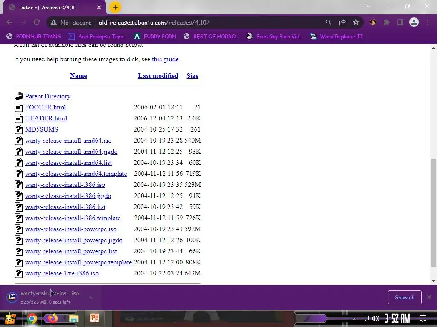Close the Index of /releases/4.10 tab
Screen dimensions: 437x327
[x=99, y=8]
